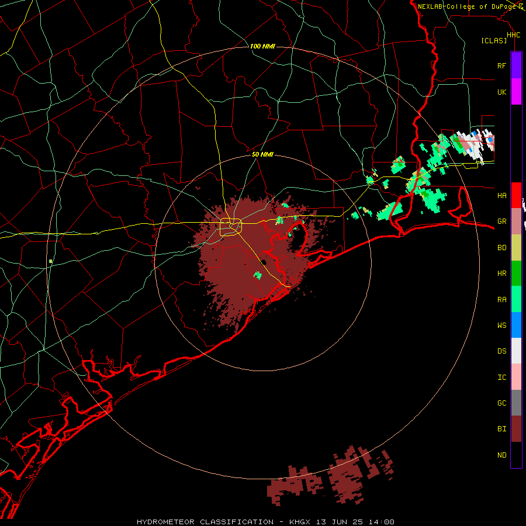Click the WS blue legend swatch
This screenshot has width=526, height=526.
[x=516, y=325]
